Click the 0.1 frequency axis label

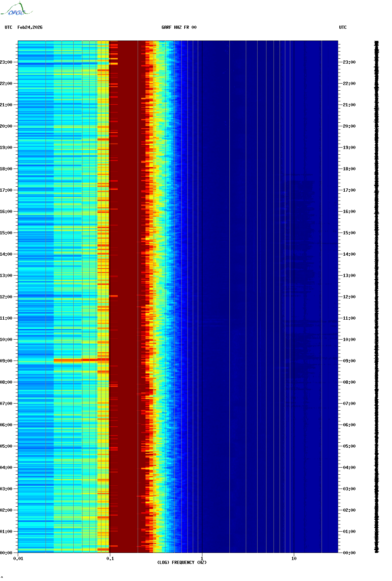coord(110,559)
